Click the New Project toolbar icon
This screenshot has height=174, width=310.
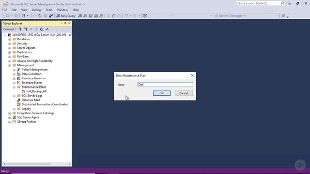(23, 16)
